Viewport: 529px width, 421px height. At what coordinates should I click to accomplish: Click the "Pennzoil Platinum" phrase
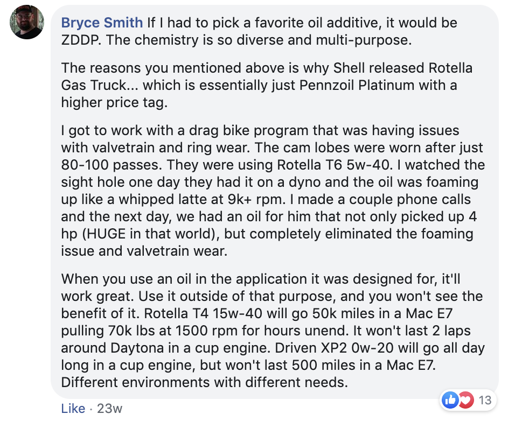[x=357, y=85]
